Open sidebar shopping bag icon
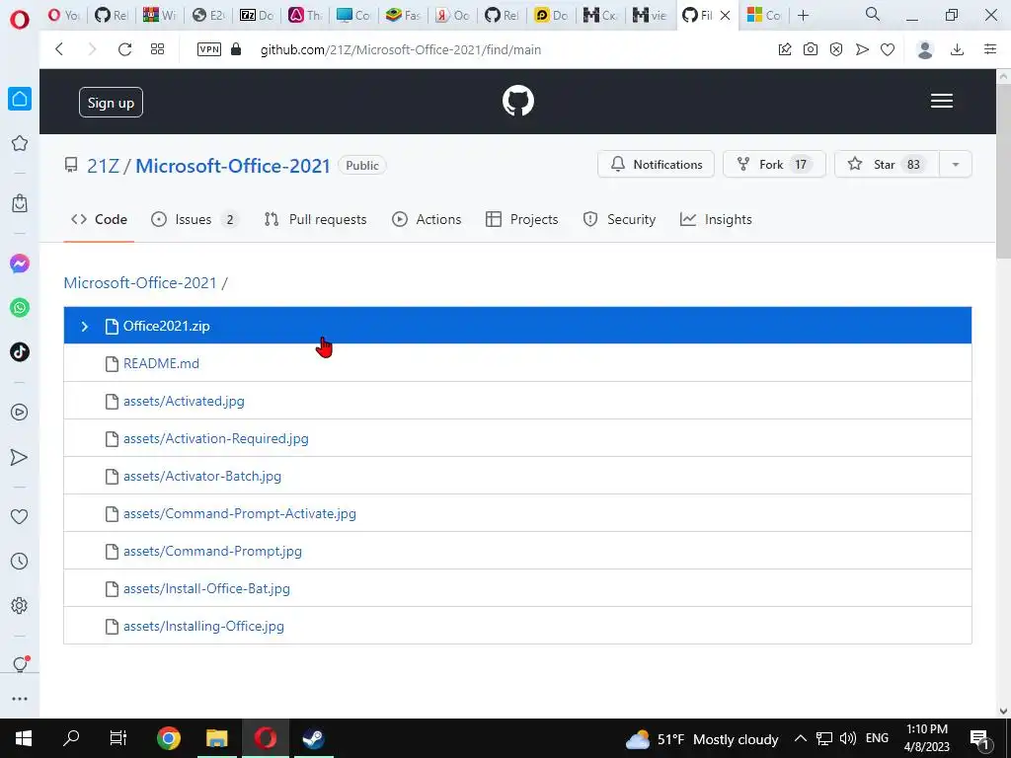Viewport: 1011px width, 758px height. coord(20,203)
